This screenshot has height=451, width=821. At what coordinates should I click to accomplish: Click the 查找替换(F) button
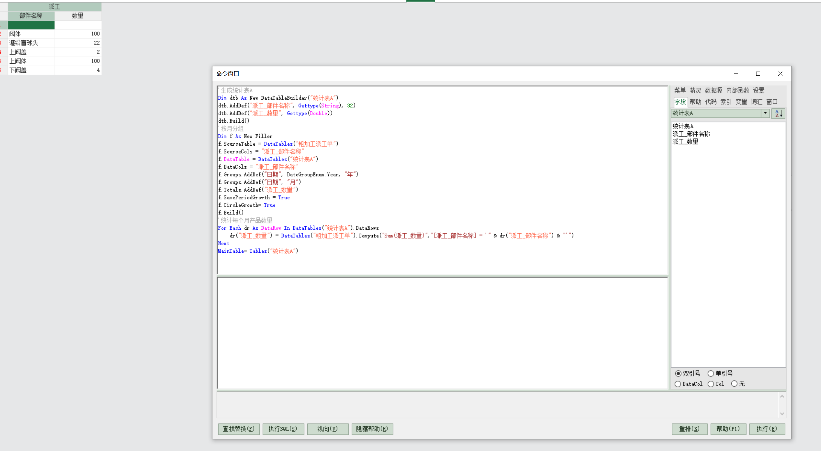(239, 429)
